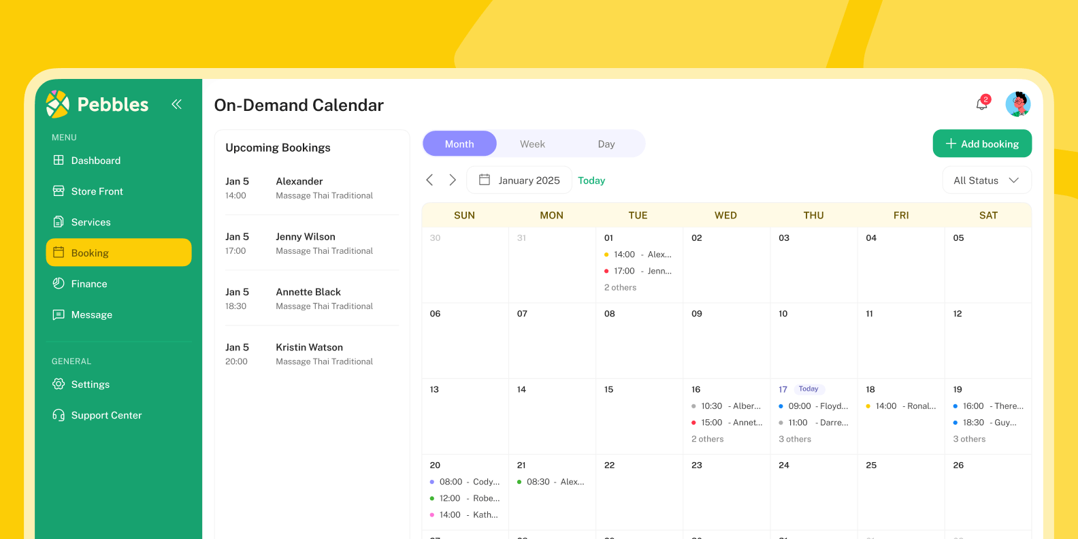
Task: Select 17:00 Jenn... event on day 01
Action: pyautogui.click(x=638, y=271)
